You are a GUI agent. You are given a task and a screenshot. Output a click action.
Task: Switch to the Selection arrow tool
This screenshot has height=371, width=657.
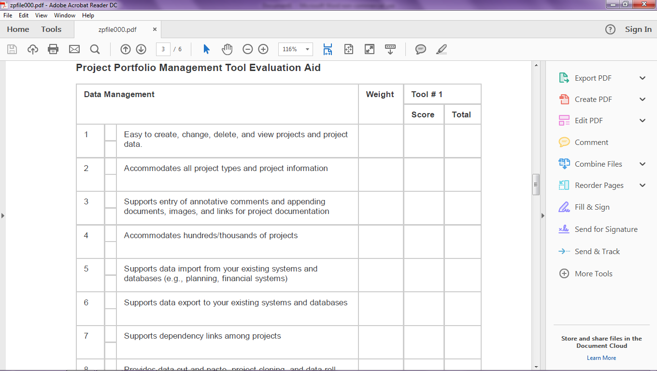click(205, 49)
